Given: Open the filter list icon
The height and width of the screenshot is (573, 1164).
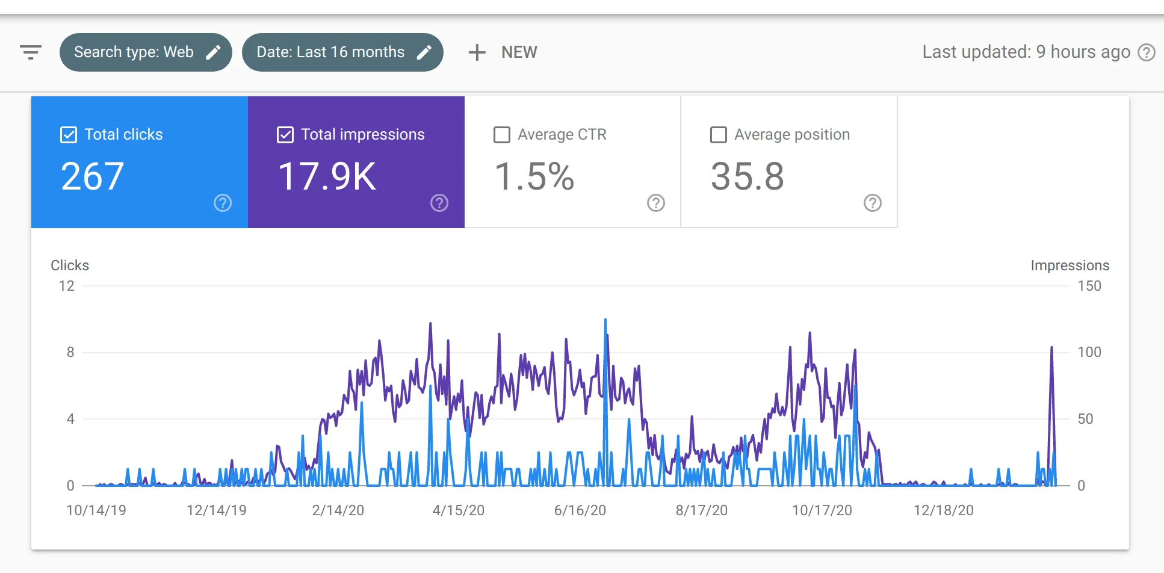Looking at the screenshot, I should click(x=31, y=52).
